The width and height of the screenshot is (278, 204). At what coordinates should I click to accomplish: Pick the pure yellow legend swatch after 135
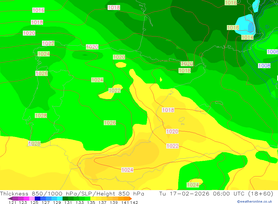(x=93, y=198)
